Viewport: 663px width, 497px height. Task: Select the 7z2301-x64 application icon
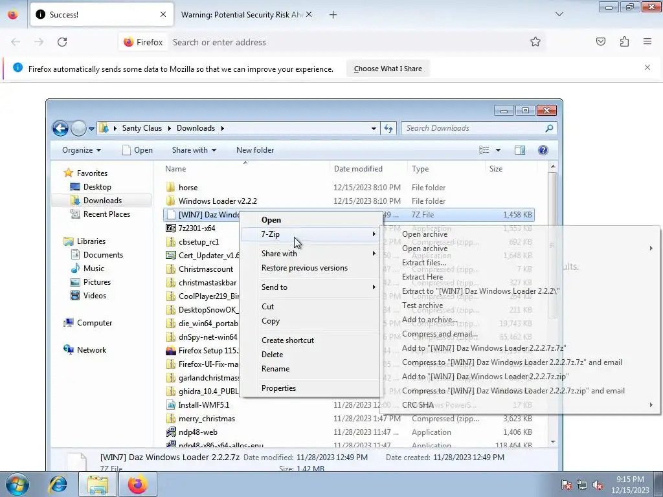[171, 228]
